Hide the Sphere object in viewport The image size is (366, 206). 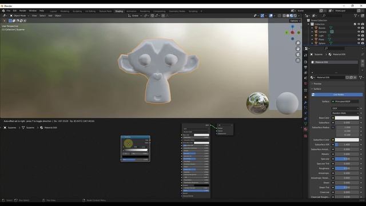(359, 43)
